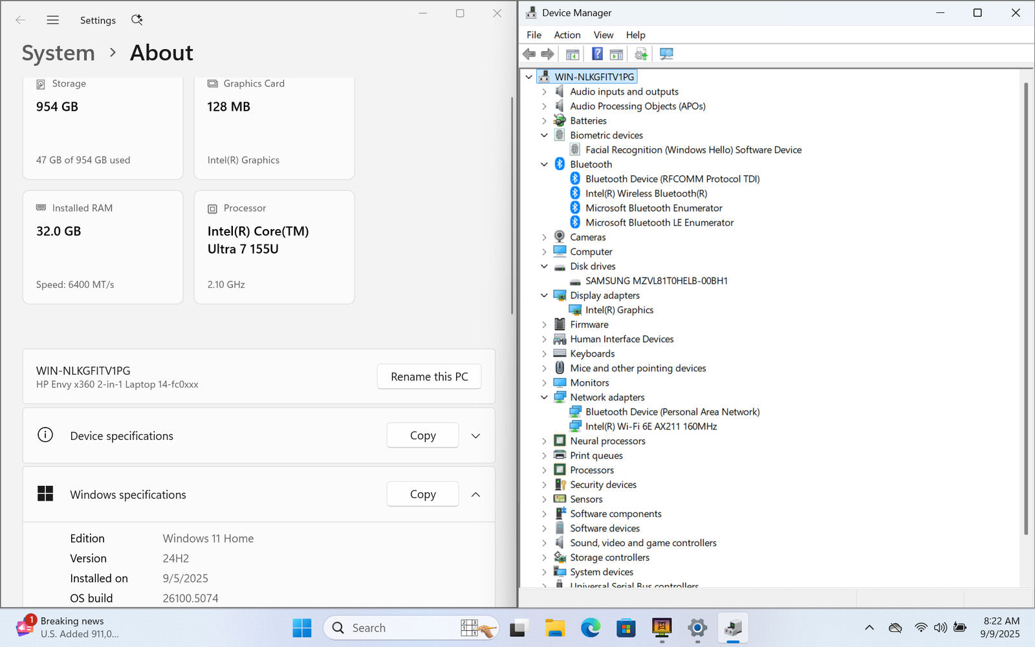Image resolution: width=1035 pixels, height=647 pixels.
Task: Click the Show/Hide Action Pane toolbar icon
Action: click(x=616, y=54)
